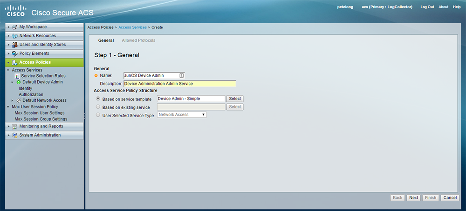Viewport: 466px width, 211px height.
Task: Open Service Selection Rules in the tree
Action: pyautogui.click(x=43, y=76)
